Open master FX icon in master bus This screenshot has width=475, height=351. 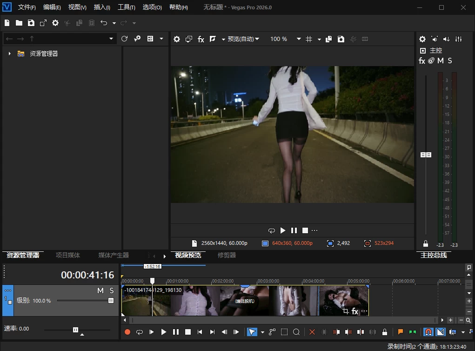click(421, 61)
